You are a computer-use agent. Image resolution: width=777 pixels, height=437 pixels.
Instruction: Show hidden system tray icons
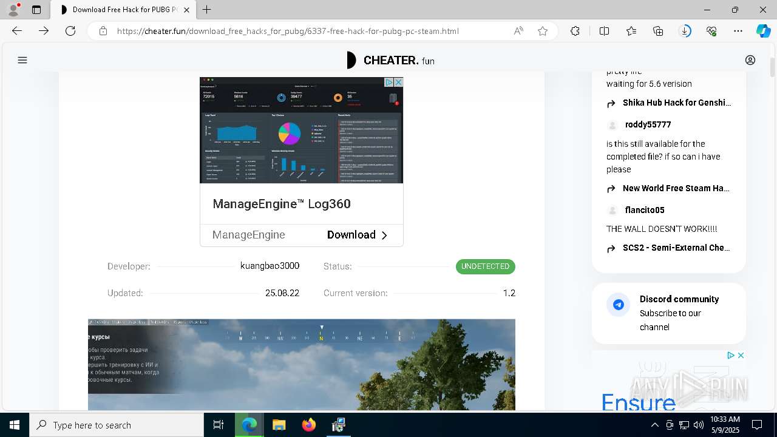(x=654, y=425)
